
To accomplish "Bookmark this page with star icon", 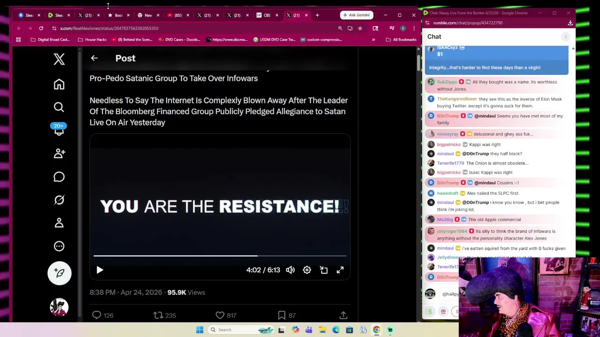I will [x=360, y=28].
